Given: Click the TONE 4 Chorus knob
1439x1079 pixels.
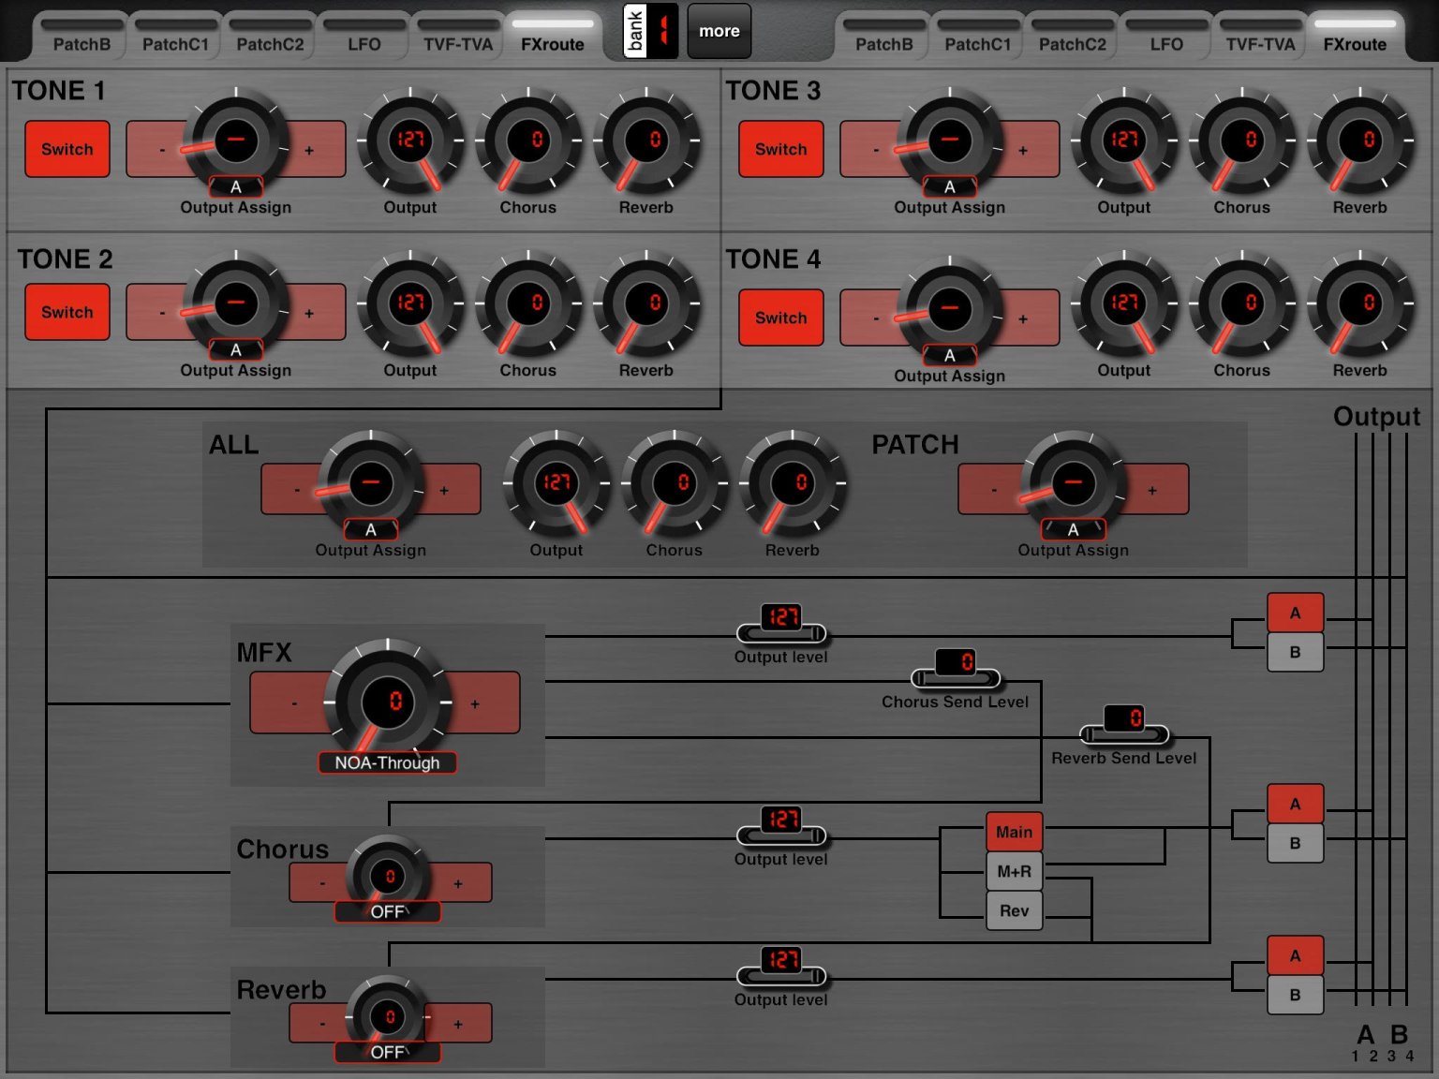Looking at the screenshot, I should click(x=1242, y=303).
